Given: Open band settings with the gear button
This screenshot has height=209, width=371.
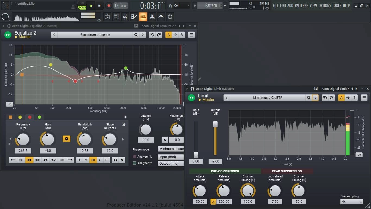Looking at the screenshot, I should click(67, 139).
